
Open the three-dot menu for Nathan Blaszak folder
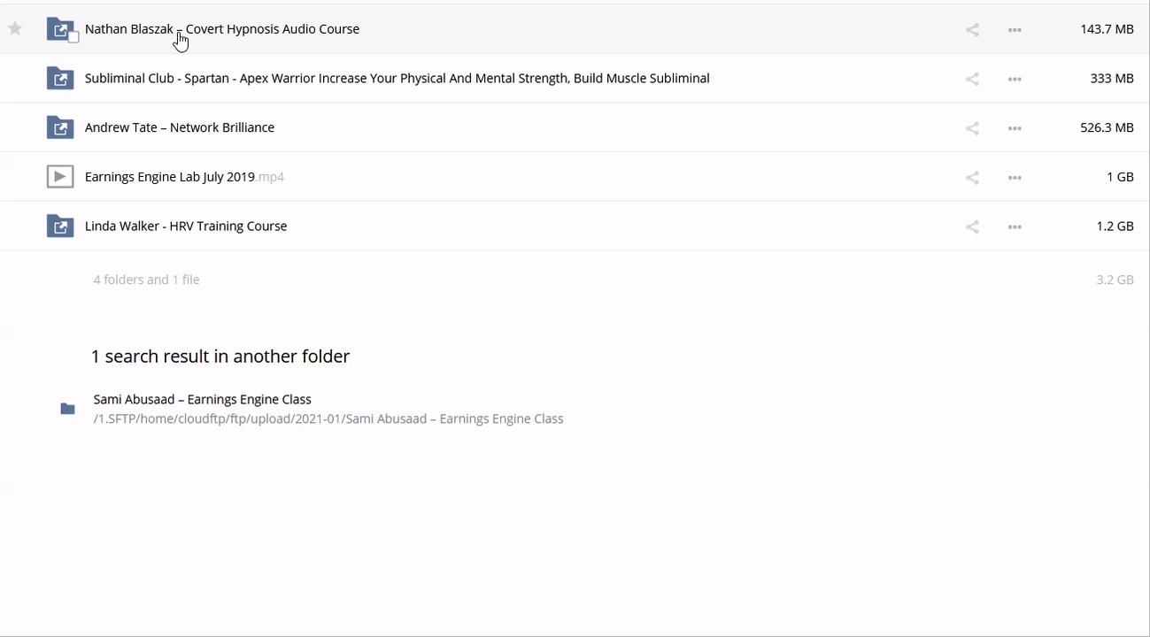click(x=1015, y=29)
